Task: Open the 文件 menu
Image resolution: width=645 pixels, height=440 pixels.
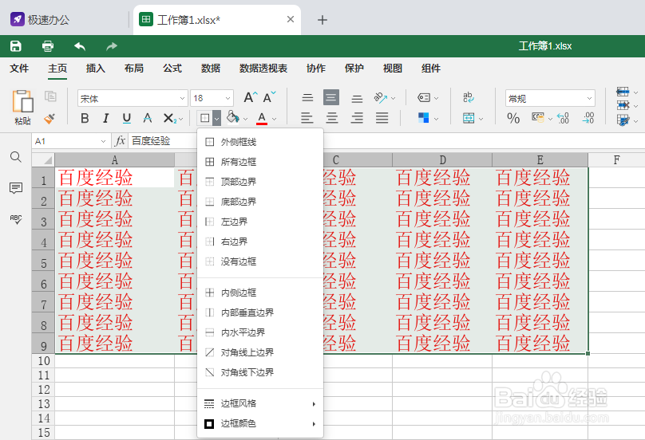Action: pos(19,69)
